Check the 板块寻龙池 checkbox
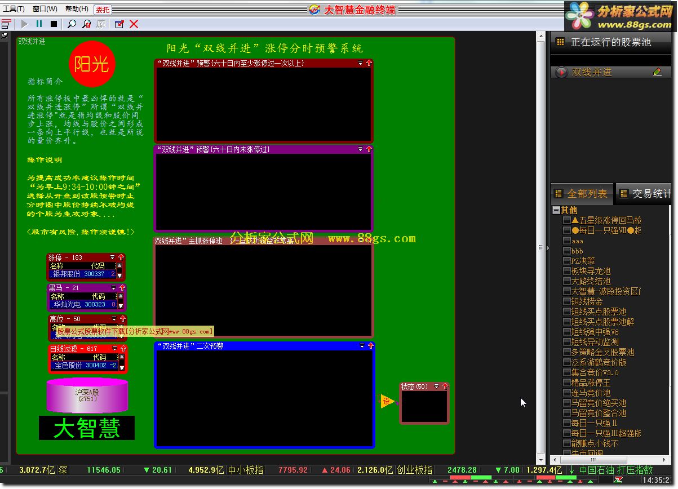This screenshot has height=489, width=678. click(567, 271)
